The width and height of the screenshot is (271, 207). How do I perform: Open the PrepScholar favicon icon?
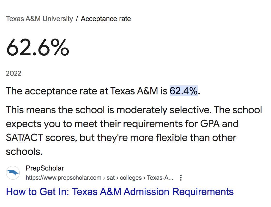pos(13,173)
